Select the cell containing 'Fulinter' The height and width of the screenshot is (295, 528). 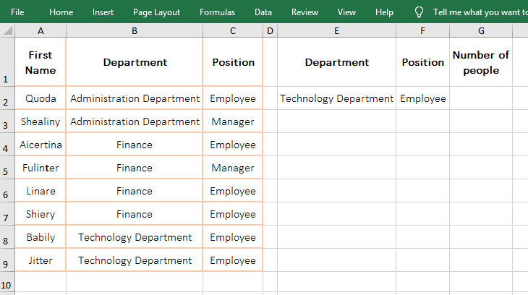(41, 167)
